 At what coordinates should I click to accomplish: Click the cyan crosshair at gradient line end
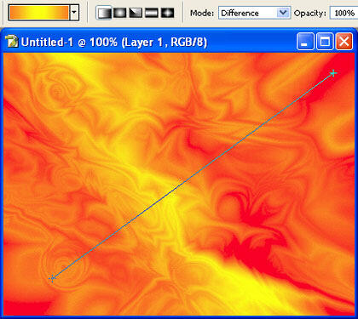pos(333,73)
